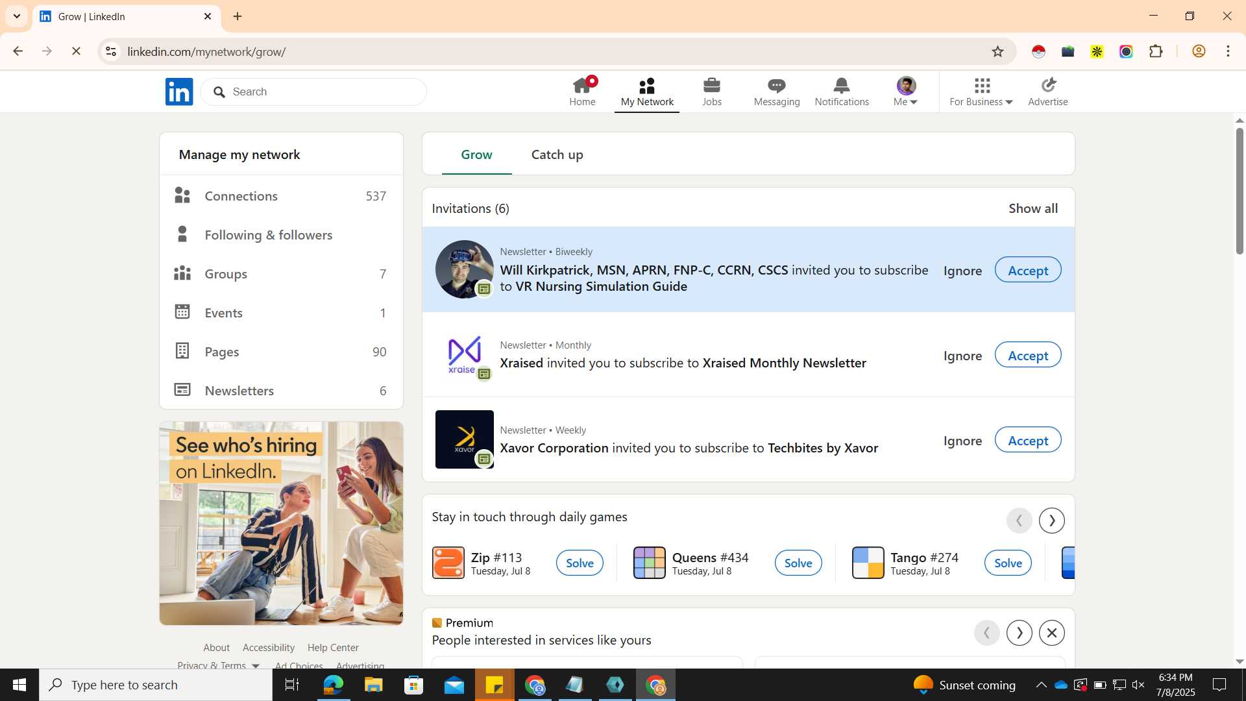Solve the Zip #113 game
The height and width of the screenshot is (701, 1246).
[580, 563]
